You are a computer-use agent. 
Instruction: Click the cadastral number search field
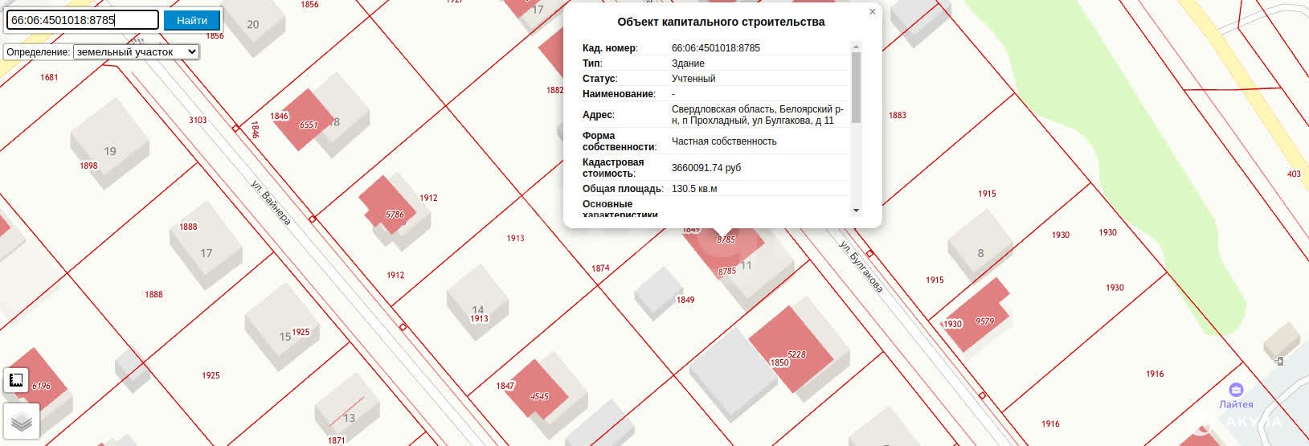pyautogui.click(x=82, y=20)
